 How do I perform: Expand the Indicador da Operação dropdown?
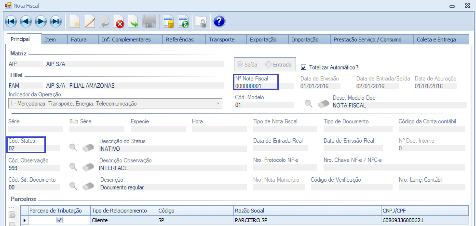point(218,104)
